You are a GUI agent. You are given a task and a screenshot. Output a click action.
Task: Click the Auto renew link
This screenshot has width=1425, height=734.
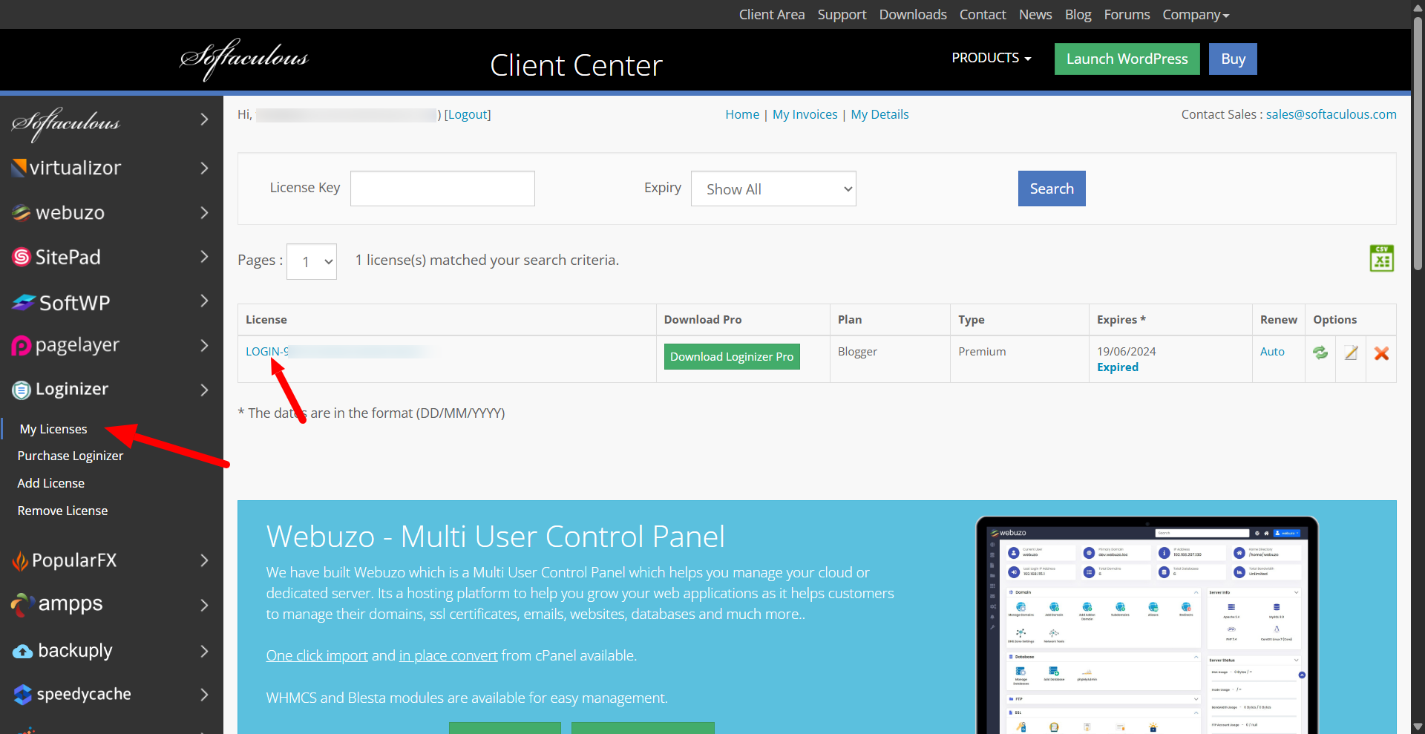point(1272,351)
